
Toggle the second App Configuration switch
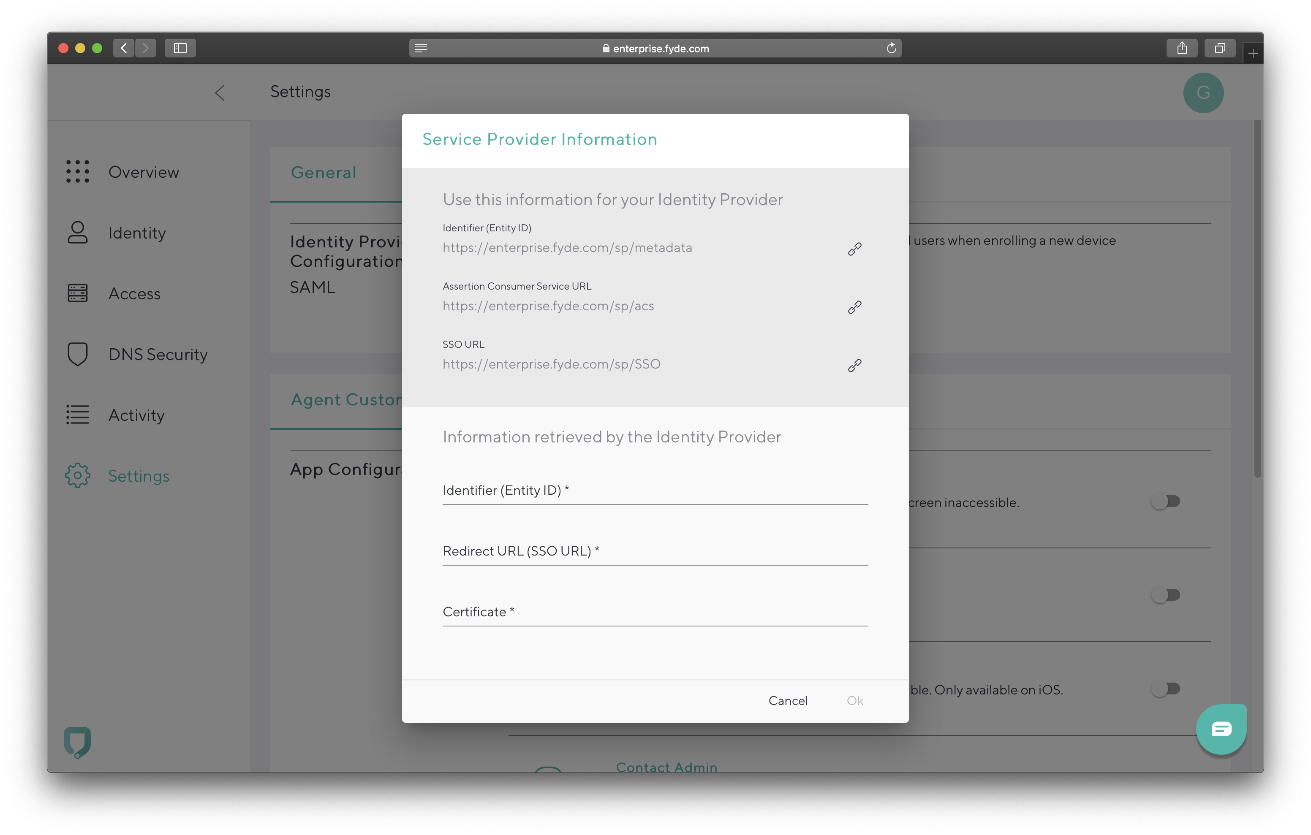tap(1165, 595)
